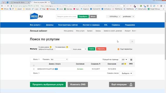The height and width of the screenshot is (93, 166).
Task: Open 'Хостинг и серверы' menu item
Action: (91, 25)
